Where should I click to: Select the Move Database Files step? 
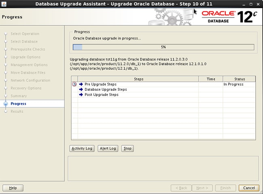[x=28, y=73]
